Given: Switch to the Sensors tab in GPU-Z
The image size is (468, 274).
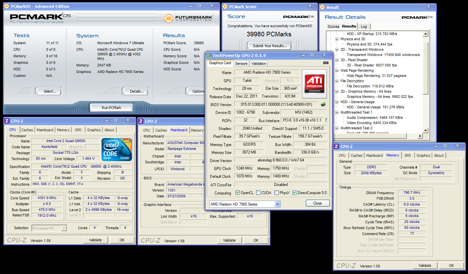Looking at the screenshot, I should (241, 64).
